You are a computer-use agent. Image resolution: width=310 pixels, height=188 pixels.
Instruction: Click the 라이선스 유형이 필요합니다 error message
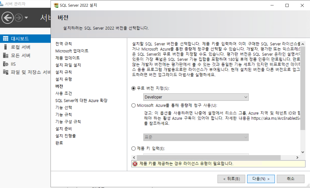[x=186, y=164]
